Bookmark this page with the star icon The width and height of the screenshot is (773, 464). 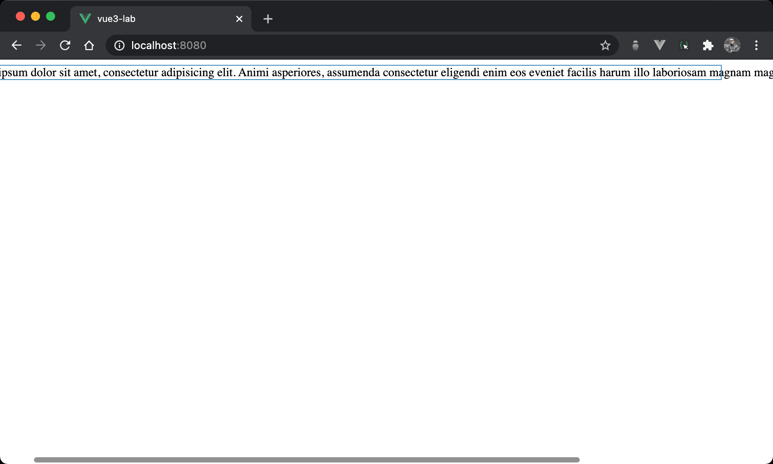coord(605,46)
